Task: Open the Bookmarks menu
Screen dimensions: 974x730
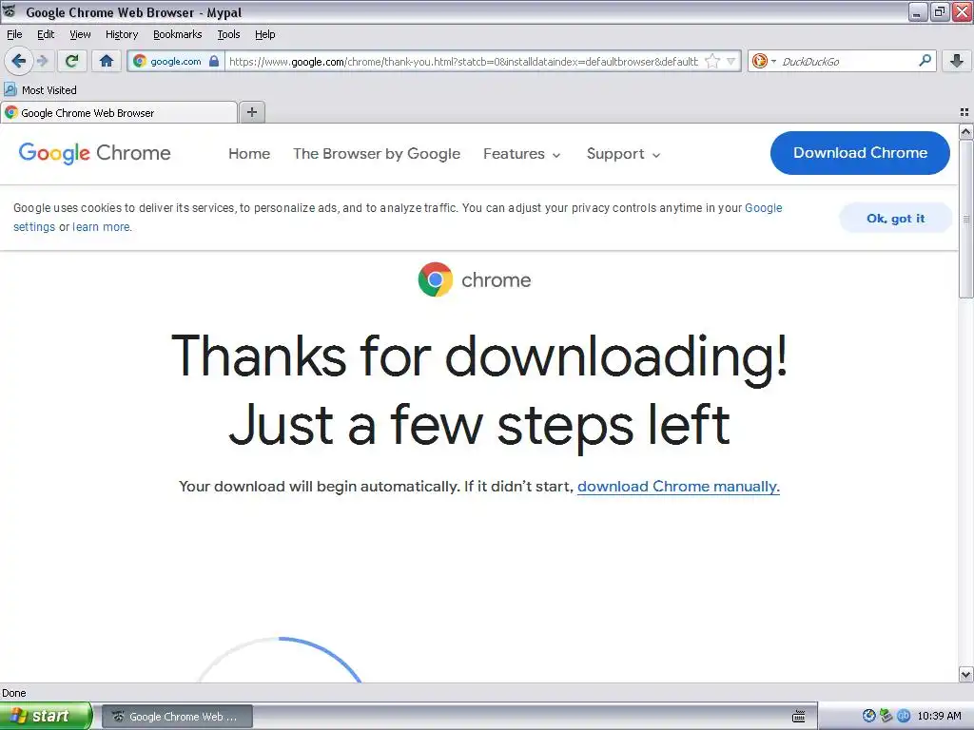Action: coord(178,34)
